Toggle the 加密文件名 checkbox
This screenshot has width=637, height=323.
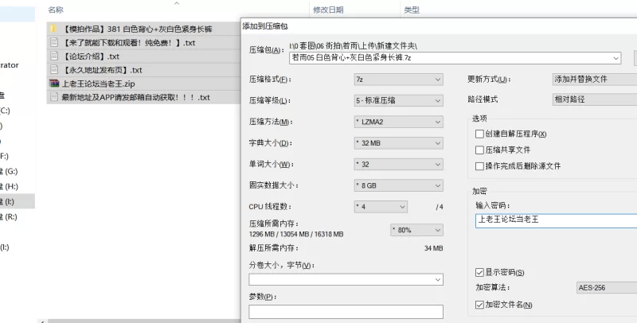[479, 305]
